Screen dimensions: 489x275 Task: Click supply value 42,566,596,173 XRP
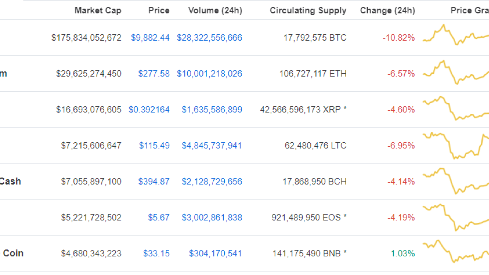(303, 110)
